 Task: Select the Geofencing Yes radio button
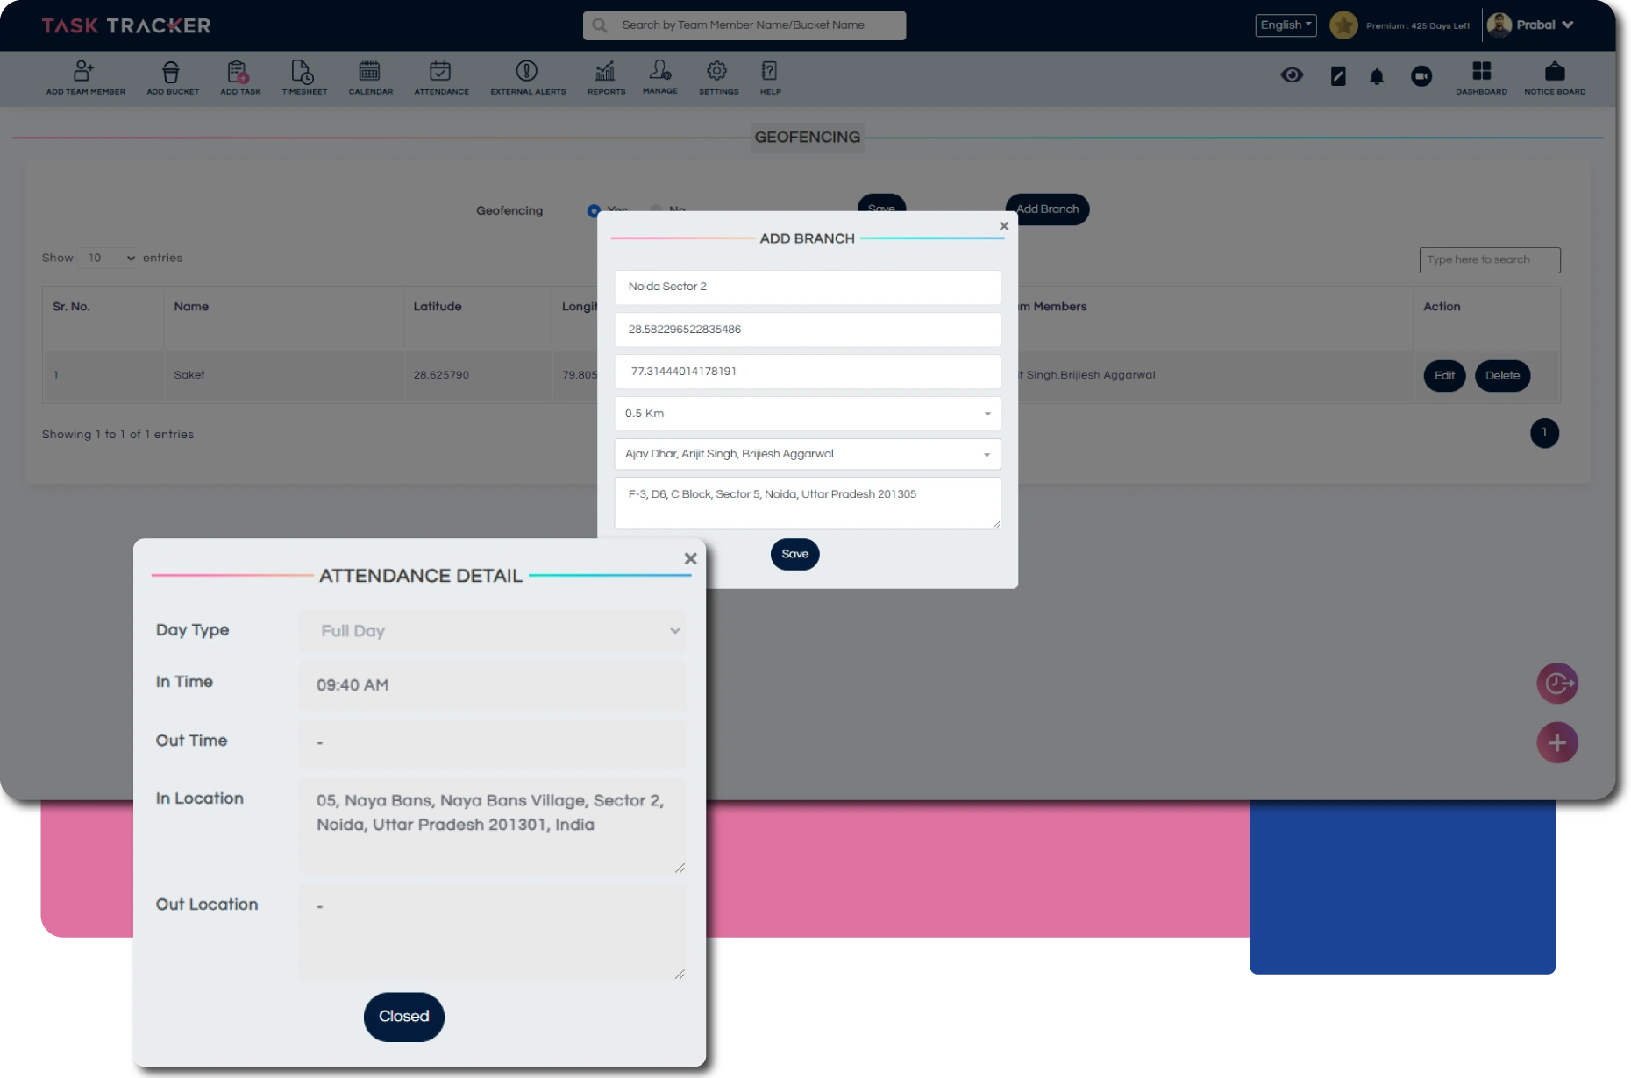(594, 211)
